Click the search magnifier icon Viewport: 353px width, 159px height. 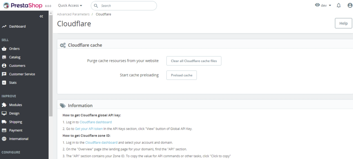pos(96,6)
